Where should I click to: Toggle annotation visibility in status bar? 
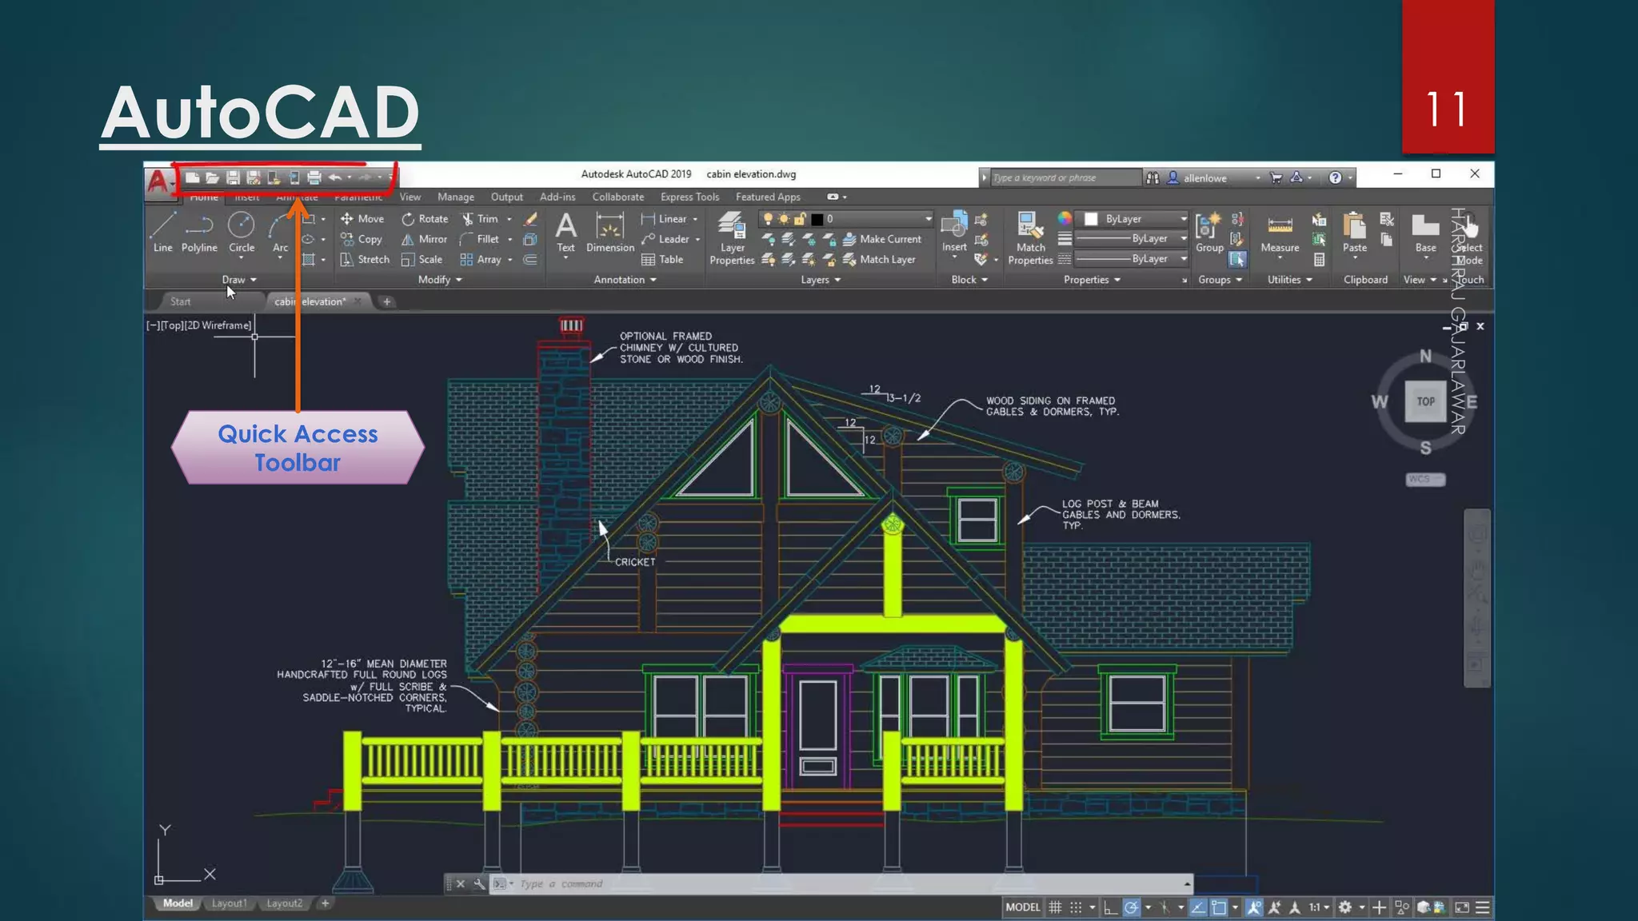point(1254,907)
